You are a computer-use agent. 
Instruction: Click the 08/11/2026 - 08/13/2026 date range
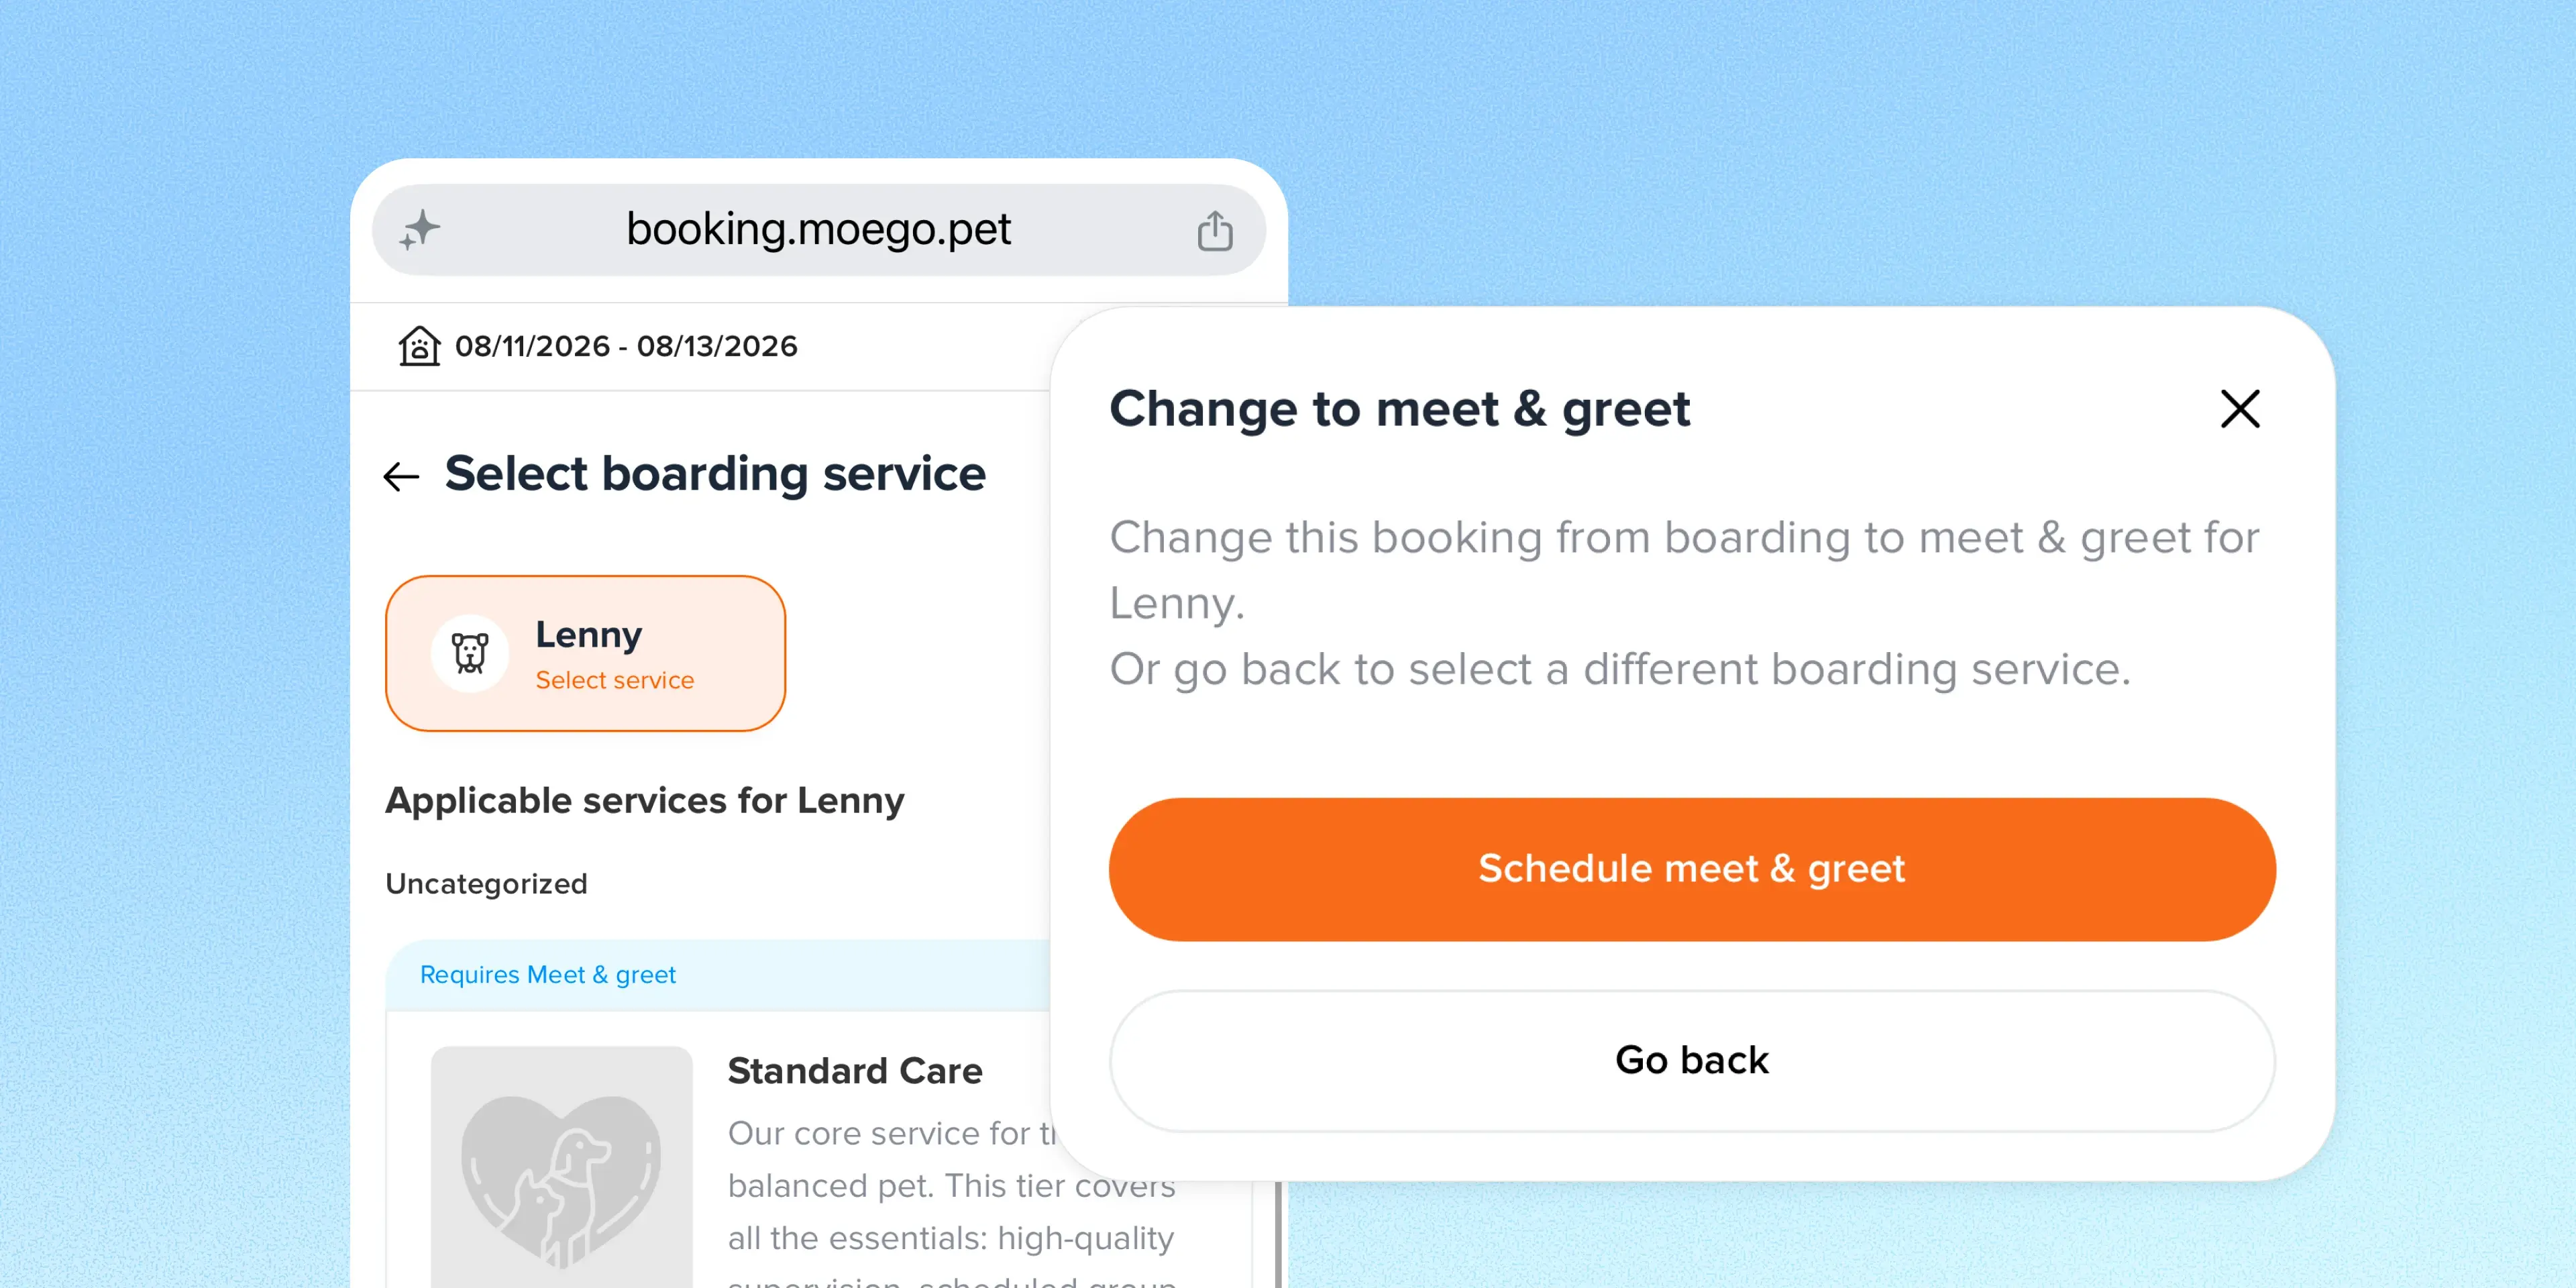[x=626, y=346]
